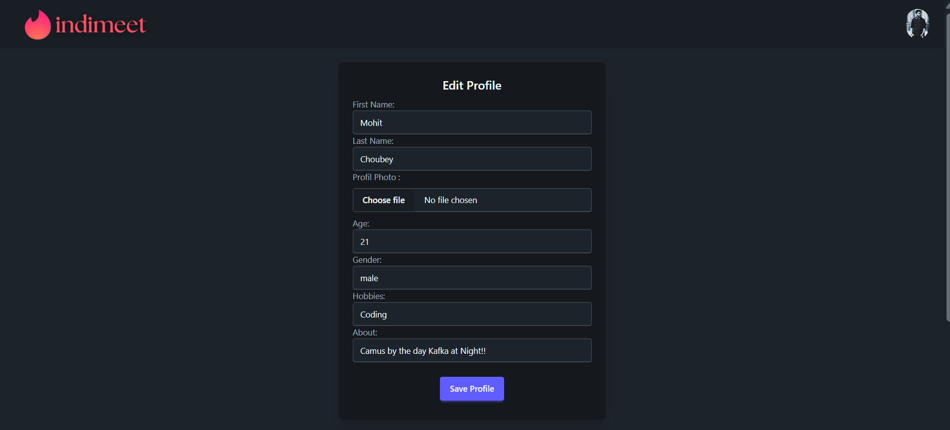Image resolution: width=950 pixels, height=430 pixels.
Task: Click the "Age:" label
Action: tap(361, 223)
